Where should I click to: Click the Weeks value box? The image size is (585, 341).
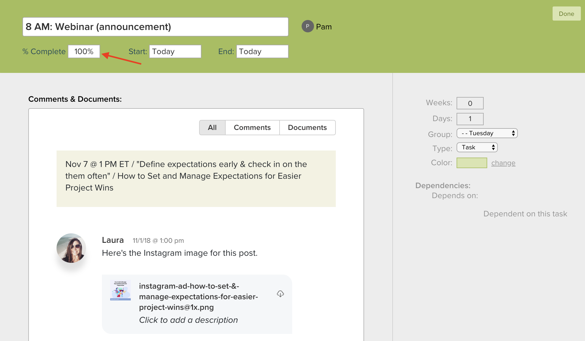(x=470, y=103)
